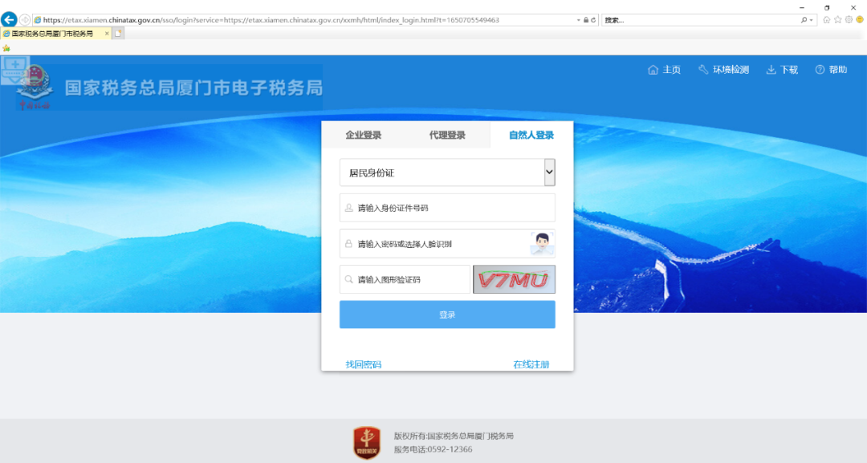Click the add-to-favorites bar star icon
The height and width of the screenshot is (463, 867).
tap(6, 48)
